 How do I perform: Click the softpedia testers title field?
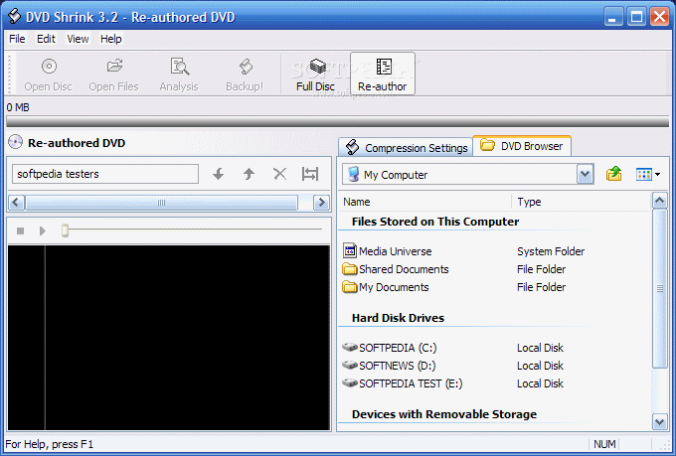click(104, 174)
